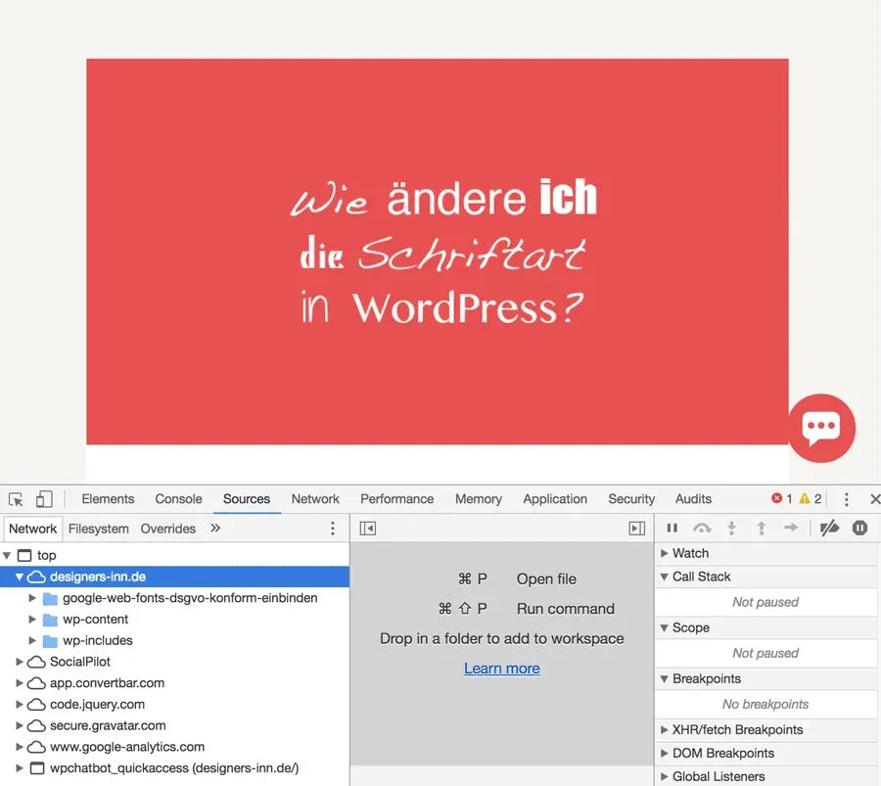Screen dimensions: 881x786
Task: Open the navigator pane more options menu
Action: point(333,529)
